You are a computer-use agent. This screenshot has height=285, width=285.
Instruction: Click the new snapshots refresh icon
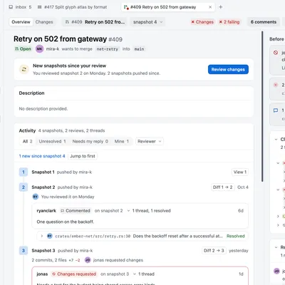click(x=24, y=69)
